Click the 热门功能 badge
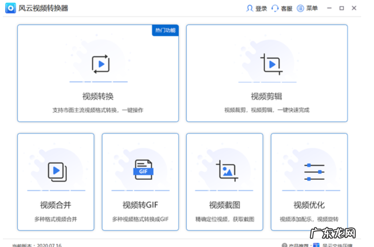Viewport: 374px width, 247px height. pyautogui.click(x=165, y=31)
